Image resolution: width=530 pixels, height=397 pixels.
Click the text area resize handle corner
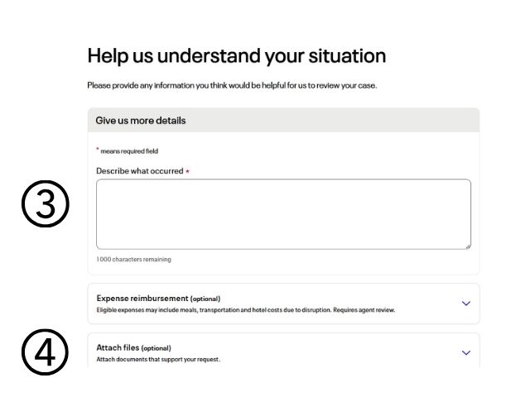468,246
